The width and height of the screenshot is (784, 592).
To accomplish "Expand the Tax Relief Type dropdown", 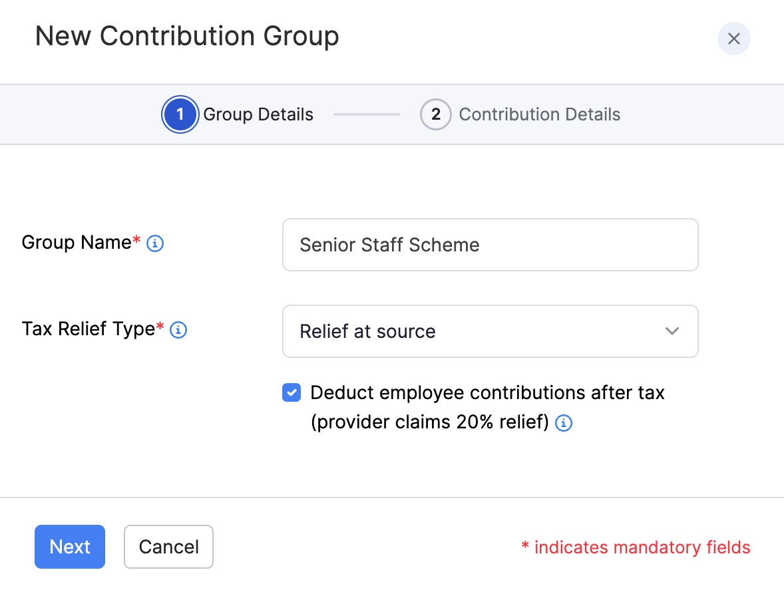I will click(x=490, y=331).
